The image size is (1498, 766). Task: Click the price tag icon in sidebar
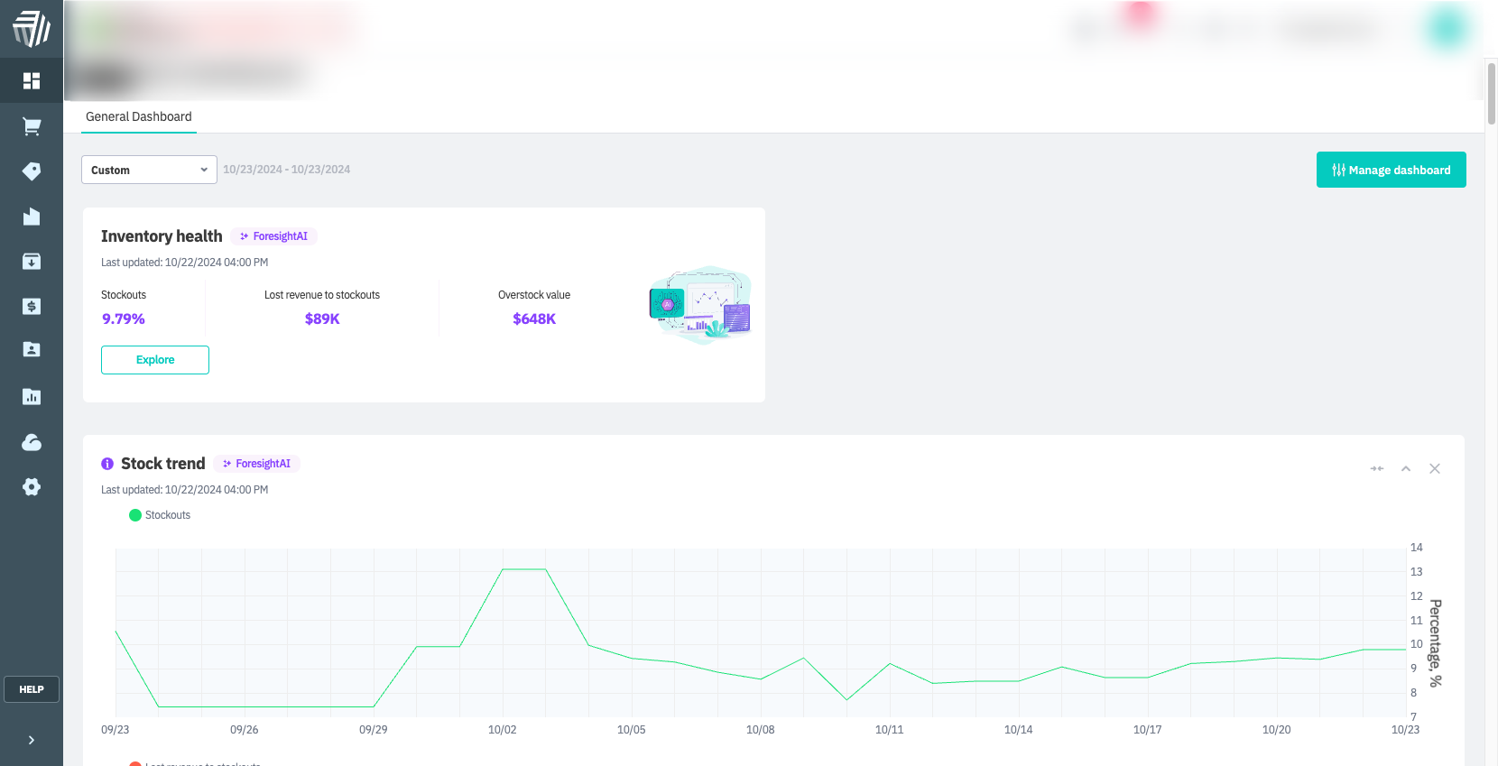(32, 171)
